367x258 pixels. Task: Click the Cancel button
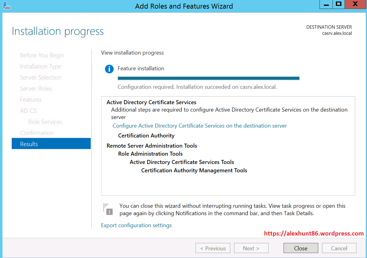[x=339, y=248]
